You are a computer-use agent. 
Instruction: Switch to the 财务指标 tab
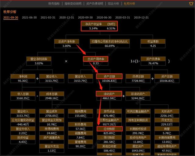54,4
